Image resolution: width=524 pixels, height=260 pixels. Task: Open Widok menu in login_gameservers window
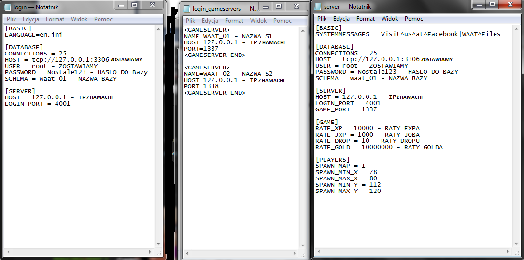[258, 21]
